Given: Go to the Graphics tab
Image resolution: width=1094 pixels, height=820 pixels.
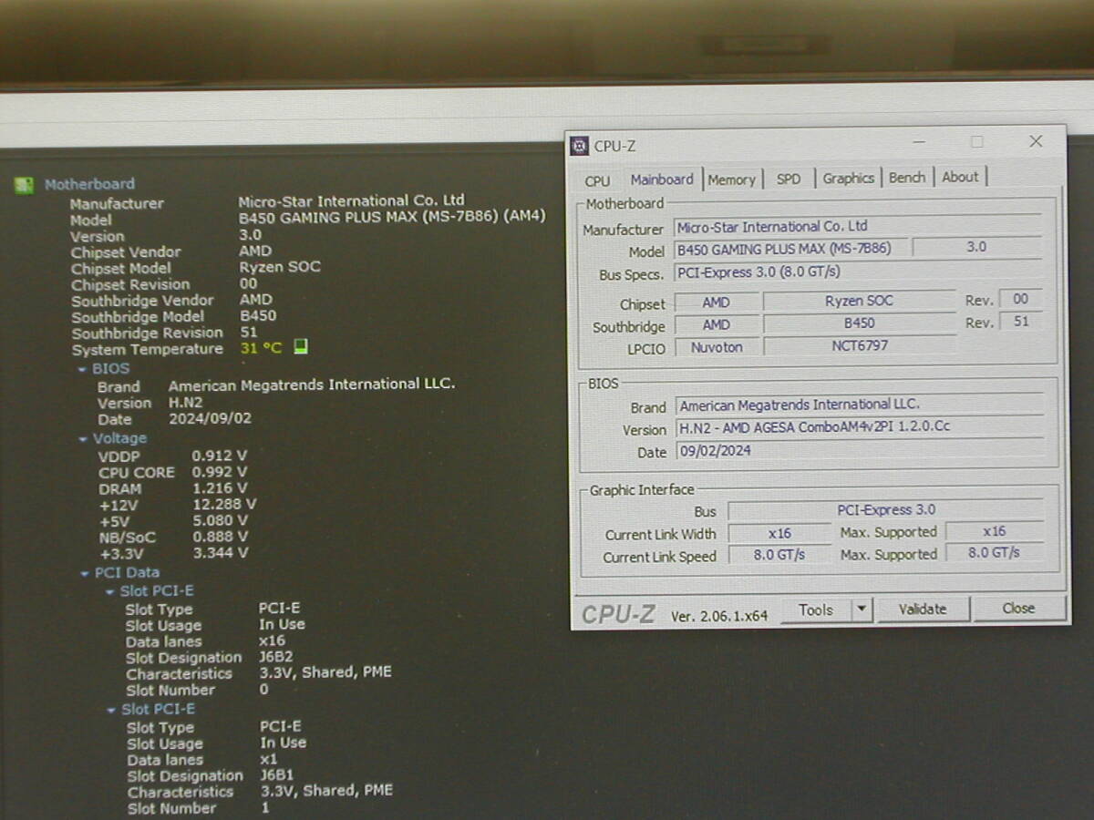Looking at the screenshot, I should [x=848, y=179].
